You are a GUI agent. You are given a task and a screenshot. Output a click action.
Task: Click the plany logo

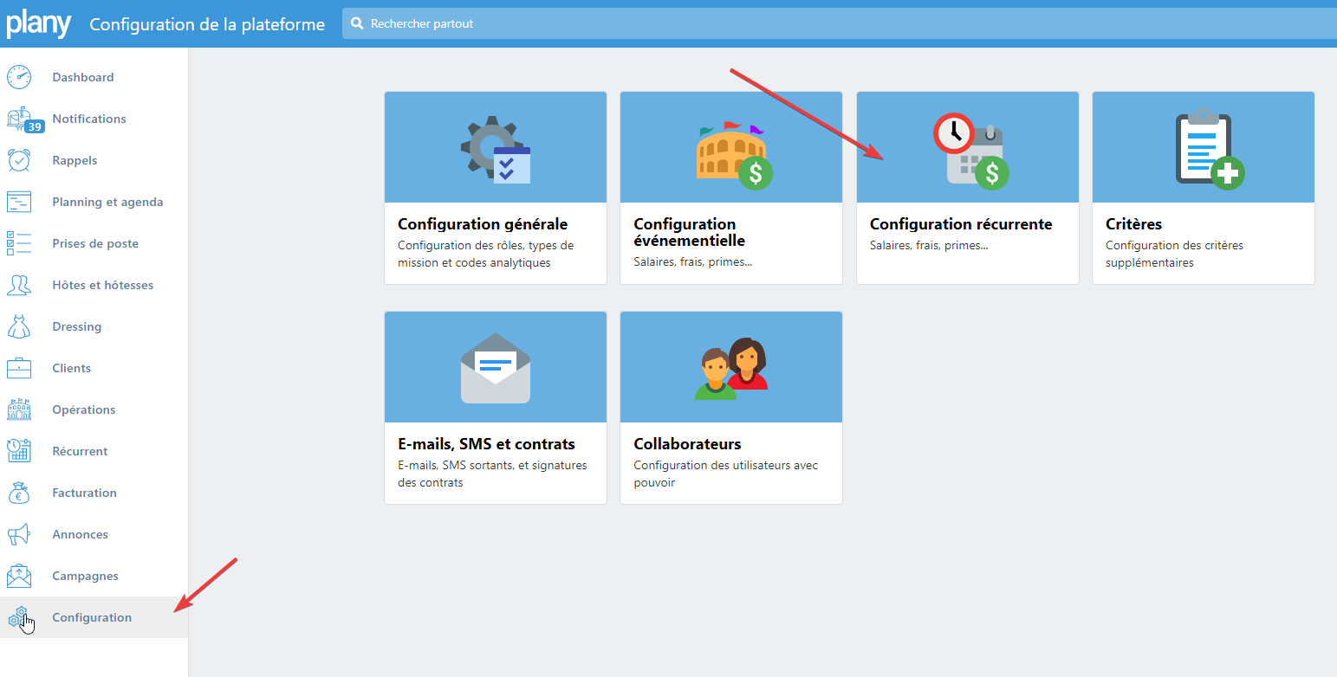click(38, 23)
